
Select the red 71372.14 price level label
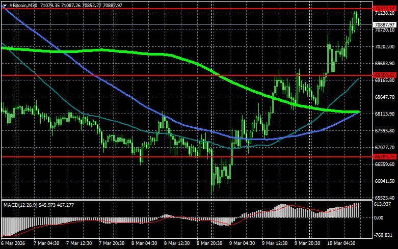click(x=385, y=9)
